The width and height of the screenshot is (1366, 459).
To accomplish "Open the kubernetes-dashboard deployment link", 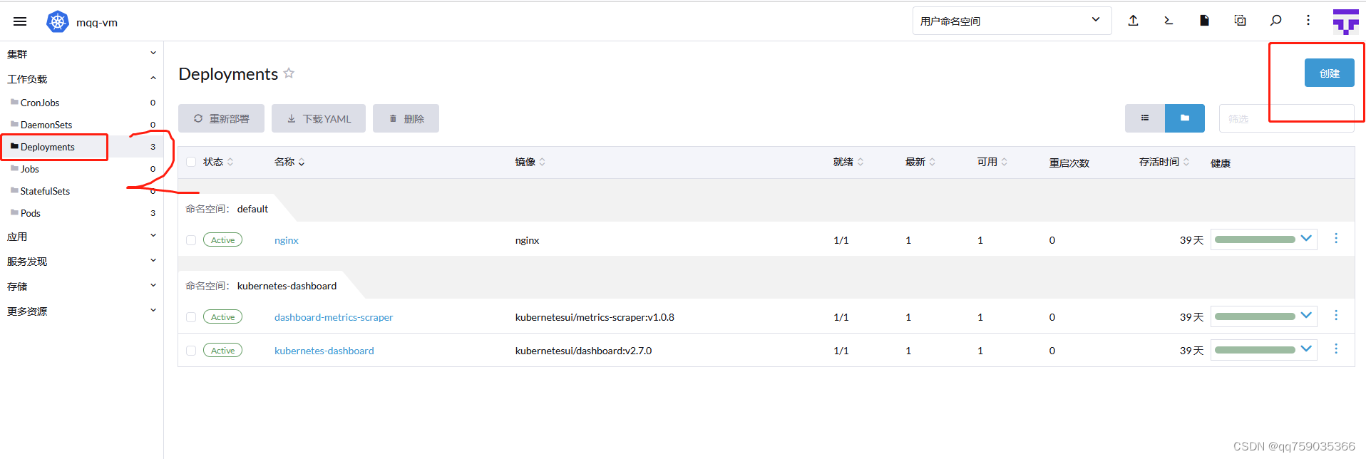I will point(324,351).
